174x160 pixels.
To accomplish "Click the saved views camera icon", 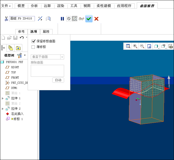I will pos(171,46).
